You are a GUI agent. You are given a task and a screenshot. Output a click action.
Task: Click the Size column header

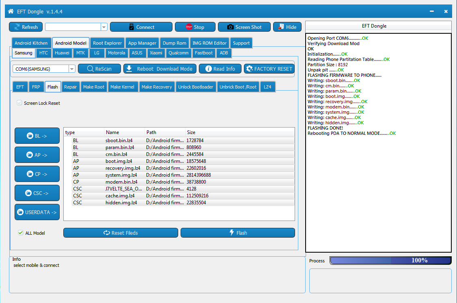pos(239,132)
